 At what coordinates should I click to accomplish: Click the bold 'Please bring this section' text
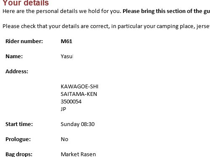tap(166, 11)
